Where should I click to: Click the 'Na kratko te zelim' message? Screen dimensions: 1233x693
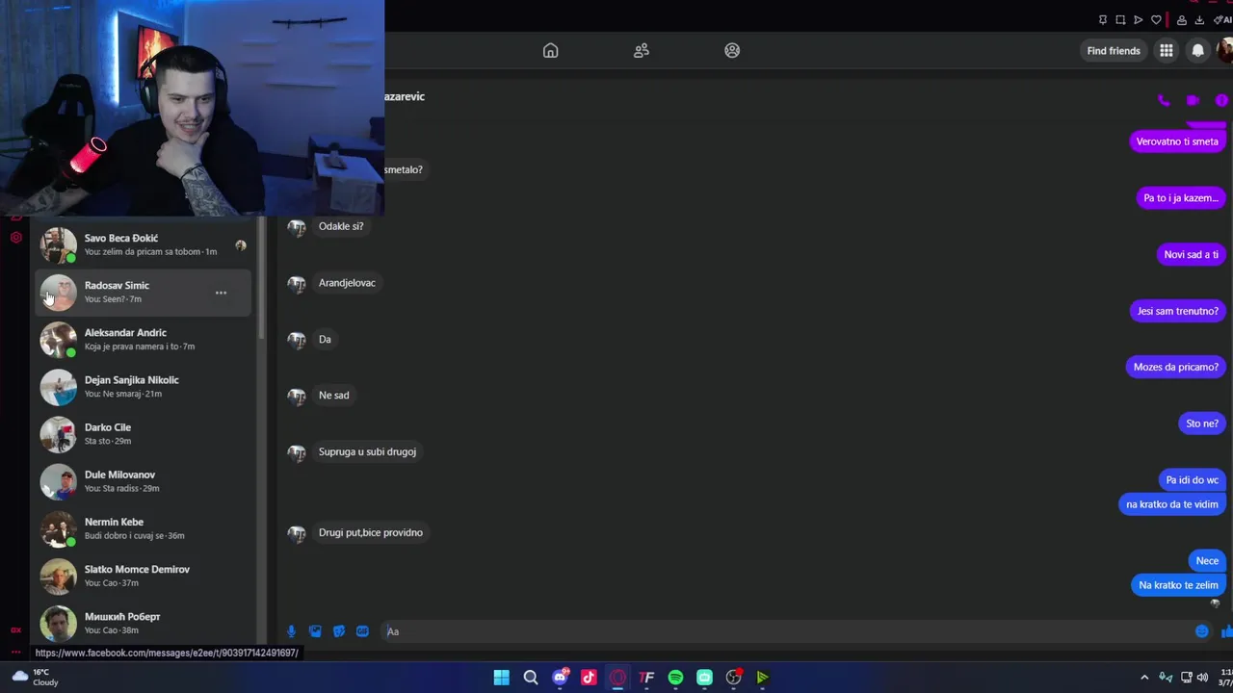[1178, 585]
